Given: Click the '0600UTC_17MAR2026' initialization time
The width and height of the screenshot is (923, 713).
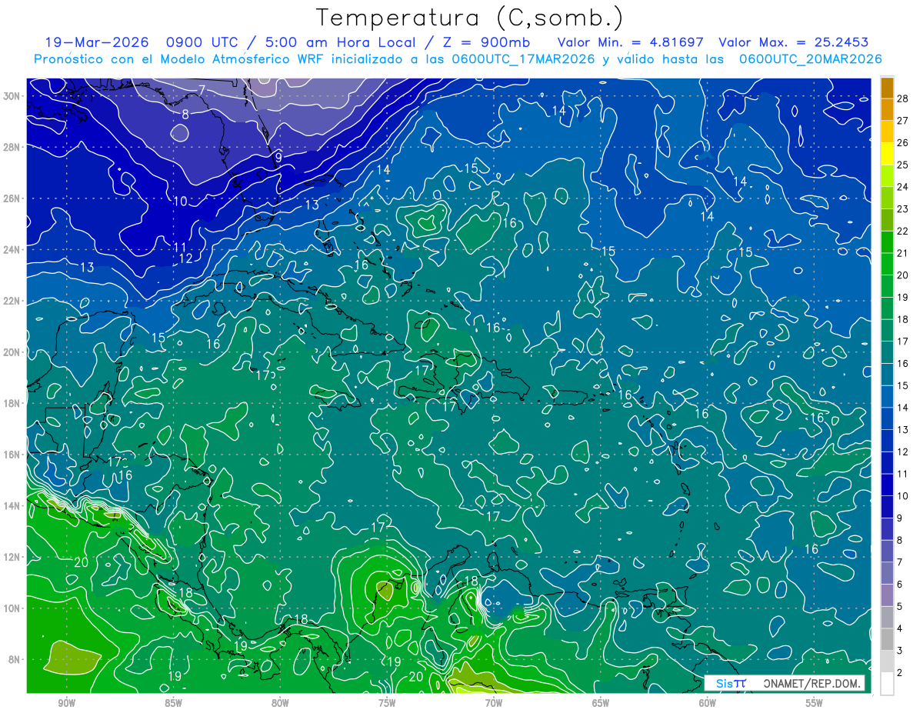Looking at the screenshot, I should click(522, 58).
